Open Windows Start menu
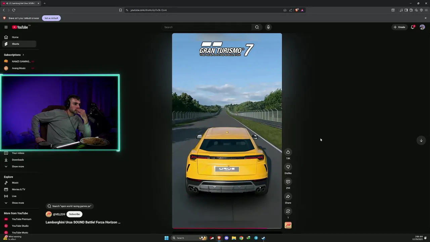 pos(166,238)
